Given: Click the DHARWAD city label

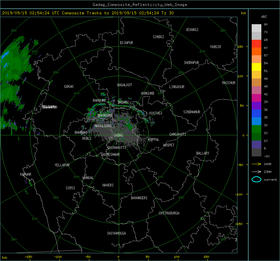Looking at the screenshot, I should (81, 133).
